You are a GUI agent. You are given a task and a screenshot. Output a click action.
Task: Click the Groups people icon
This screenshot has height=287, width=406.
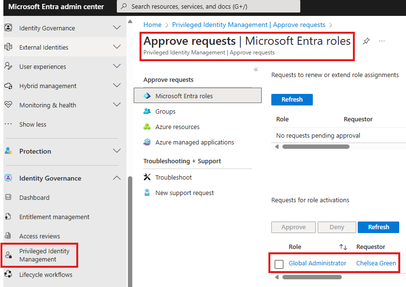click(x=147, y=111)
